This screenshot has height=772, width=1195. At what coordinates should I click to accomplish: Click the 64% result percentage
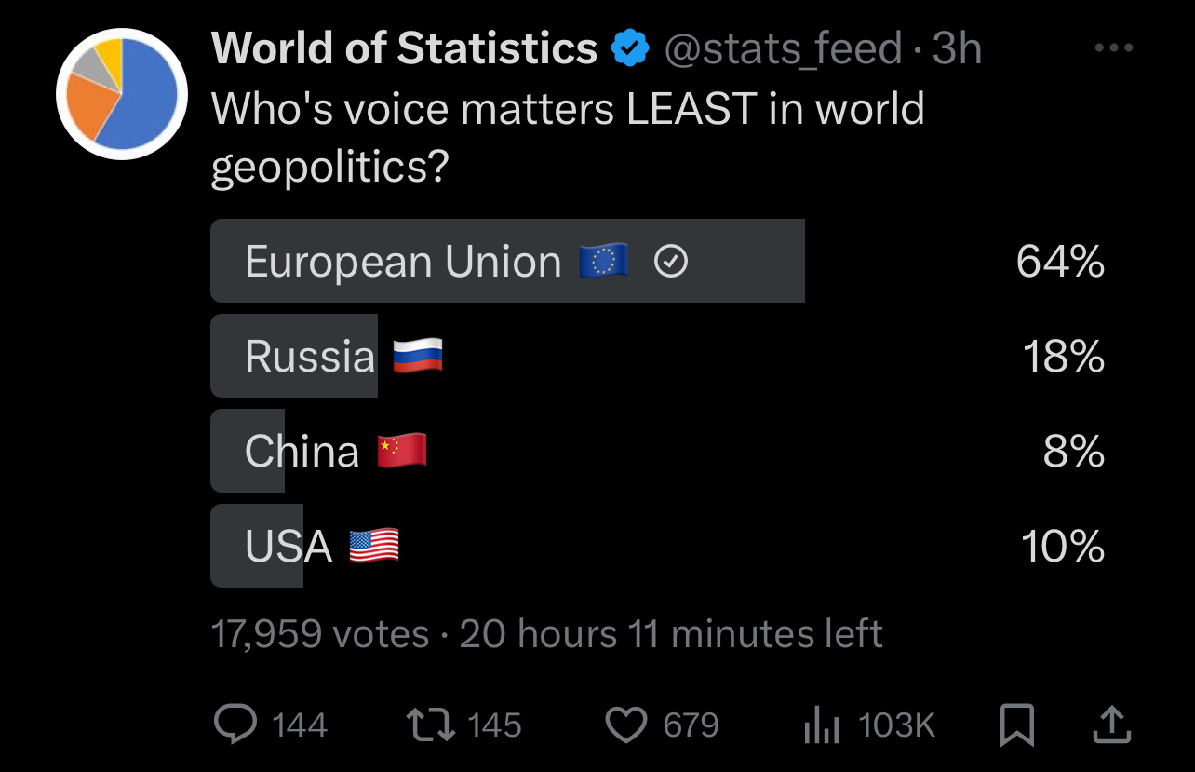click(1060, 262)
